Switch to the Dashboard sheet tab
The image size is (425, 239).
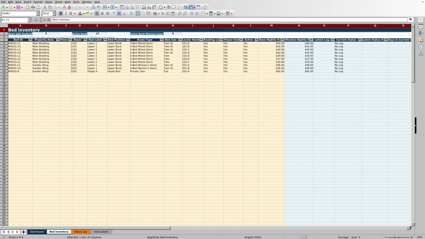[37, 232]
